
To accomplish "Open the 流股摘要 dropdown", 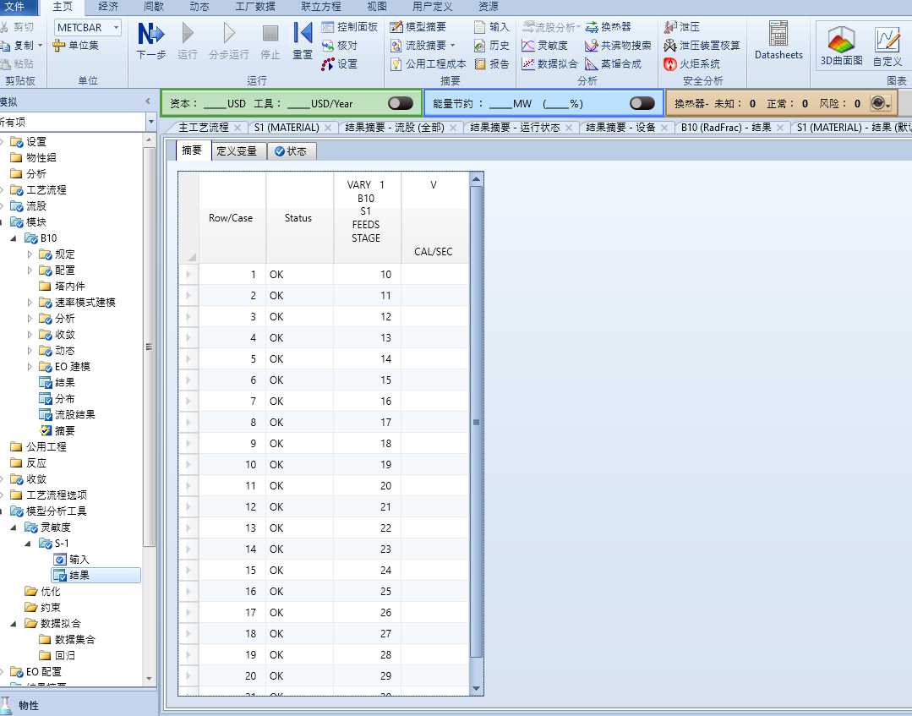I will point(452,46).
